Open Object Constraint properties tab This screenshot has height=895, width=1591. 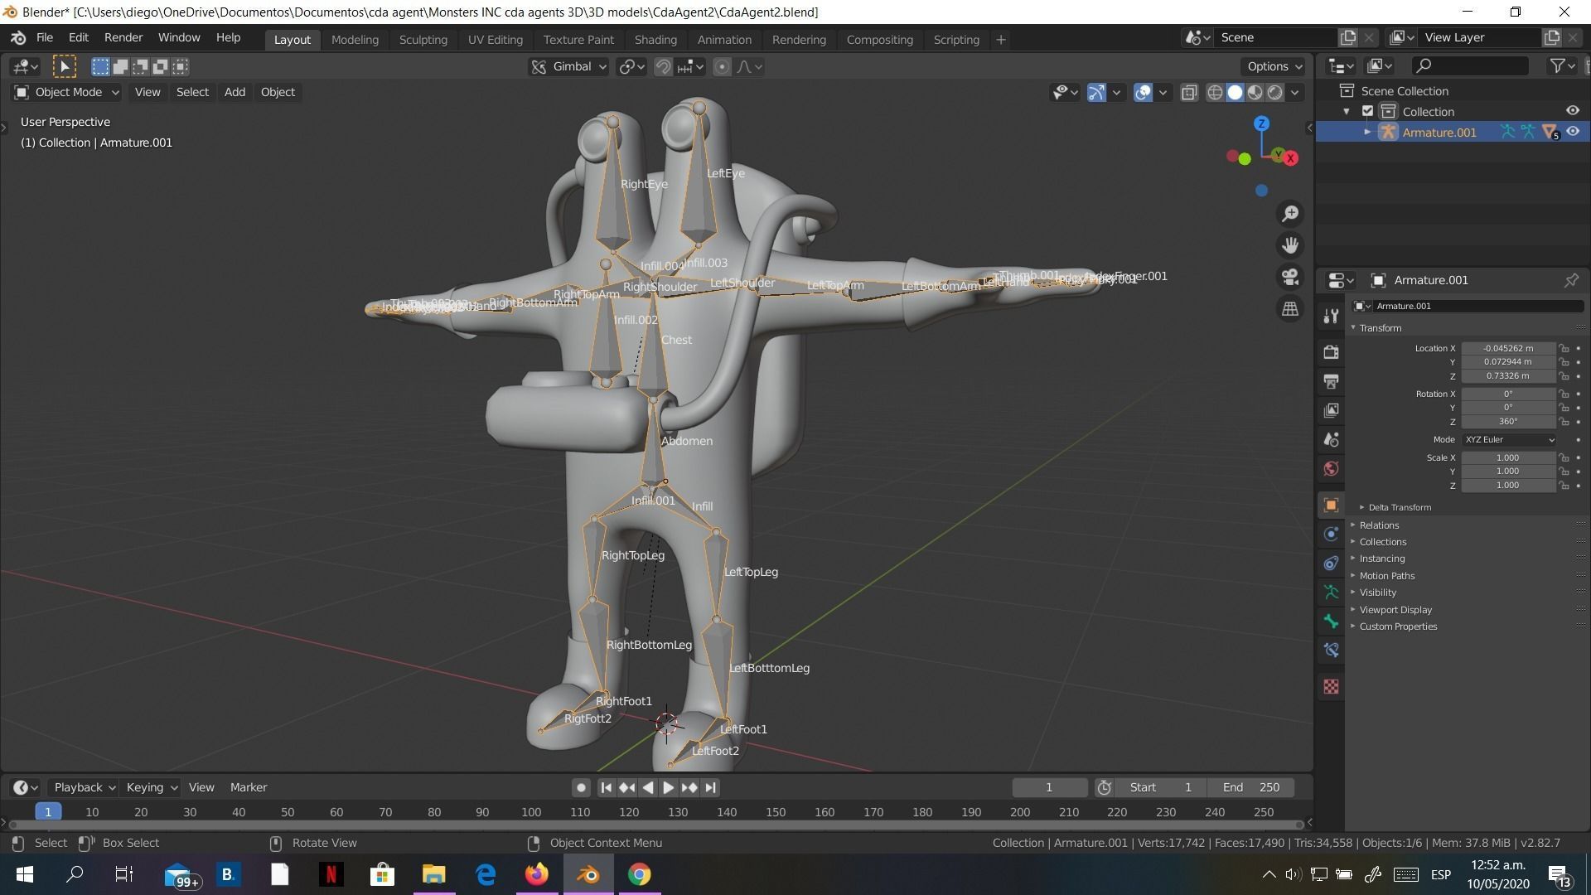[1331, 564]
